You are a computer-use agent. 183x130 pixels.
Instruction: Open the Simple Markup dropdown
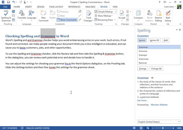[x=107, y=12]
